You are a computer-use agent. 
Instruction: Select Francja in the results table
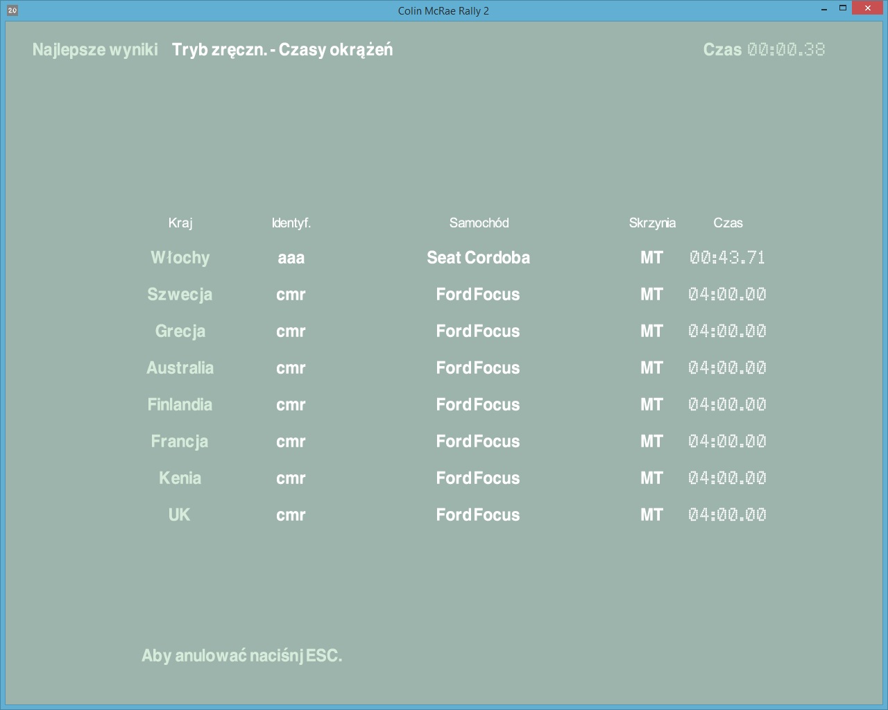click(x=180, y=442)
